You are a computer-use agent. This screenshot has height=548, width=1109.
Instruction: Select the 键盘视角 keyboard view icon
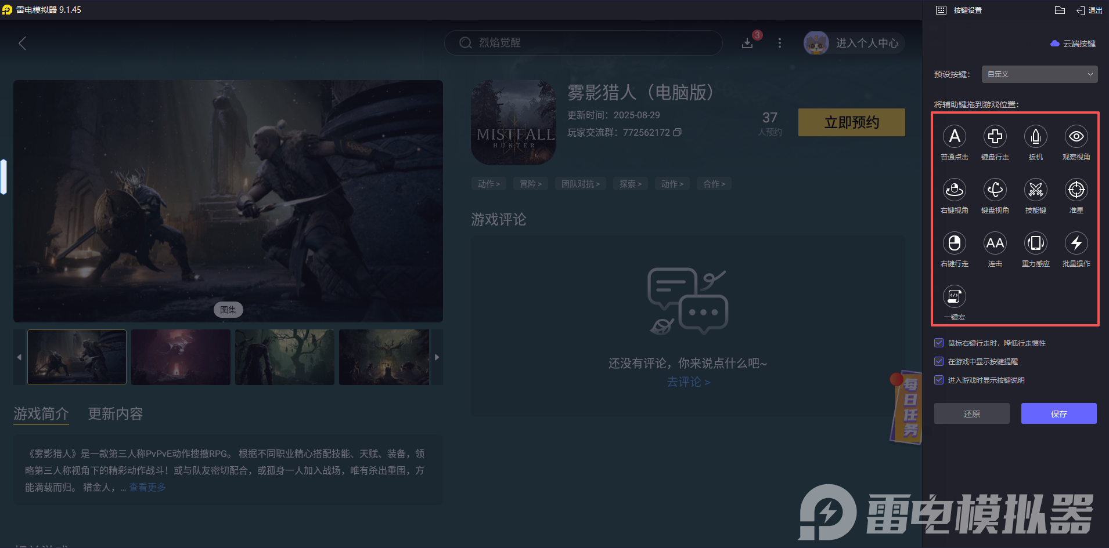(x=995, y=190)
